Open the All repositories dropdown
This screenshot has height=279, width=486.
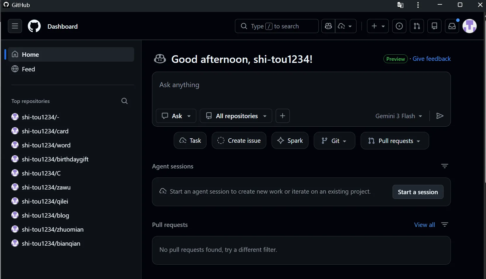(x=236, y=116)
